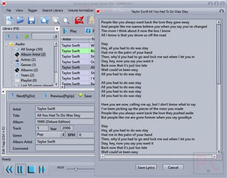Click the playback position slider thumb
The image size is (227, 178).
76,169
